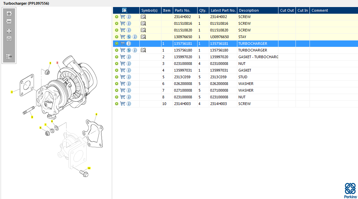358x199 pixels.
Task: Select callout 10 near the screw
Action: [x=89, y=168]
